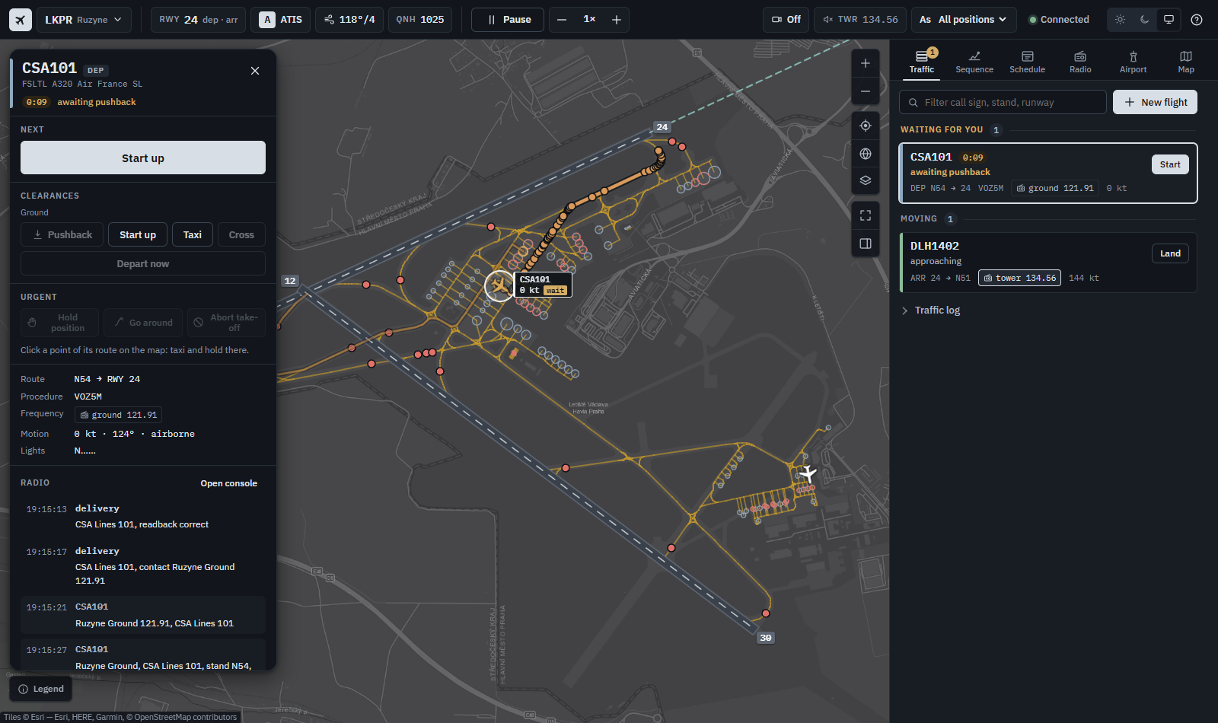Click Start button on CSA101 card
The width and height of the screenshot is (1218, 723).
(x=1170, y=164)
